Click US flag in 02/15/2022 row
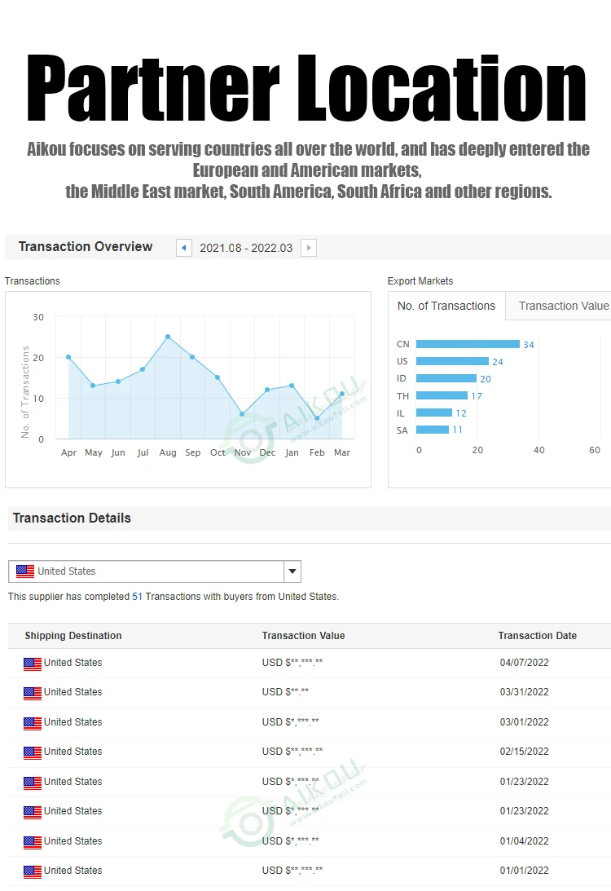The height and width of the screenshot is (891, 611). [33, 752]
